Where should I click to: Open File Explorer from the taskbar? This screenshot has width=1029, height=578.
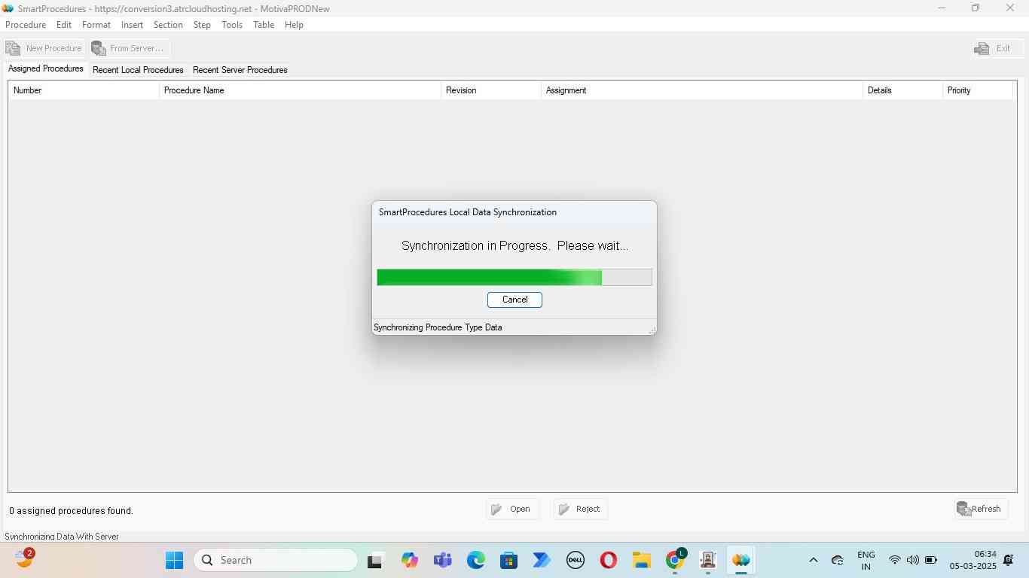tap(641, 560)
